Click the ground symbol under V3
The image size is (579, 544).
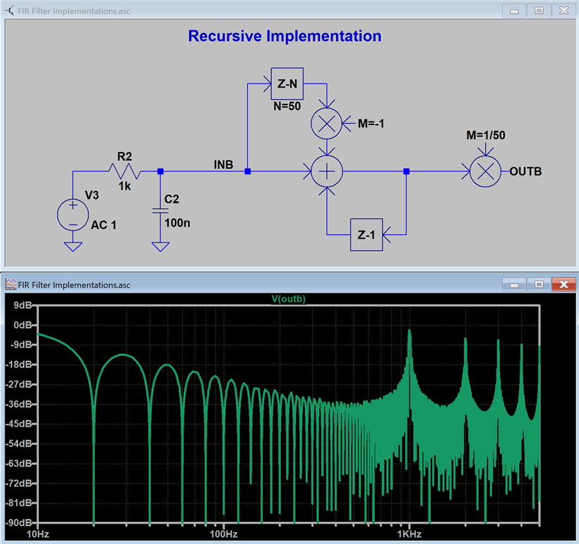pyautogui.click(x=73, y=247)
